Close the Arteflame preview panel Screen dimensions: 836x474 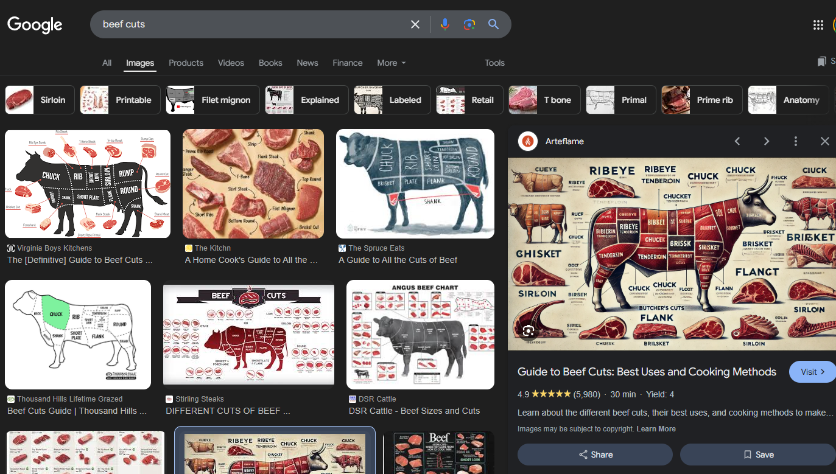pyautogui.click(x=825, y=141)
